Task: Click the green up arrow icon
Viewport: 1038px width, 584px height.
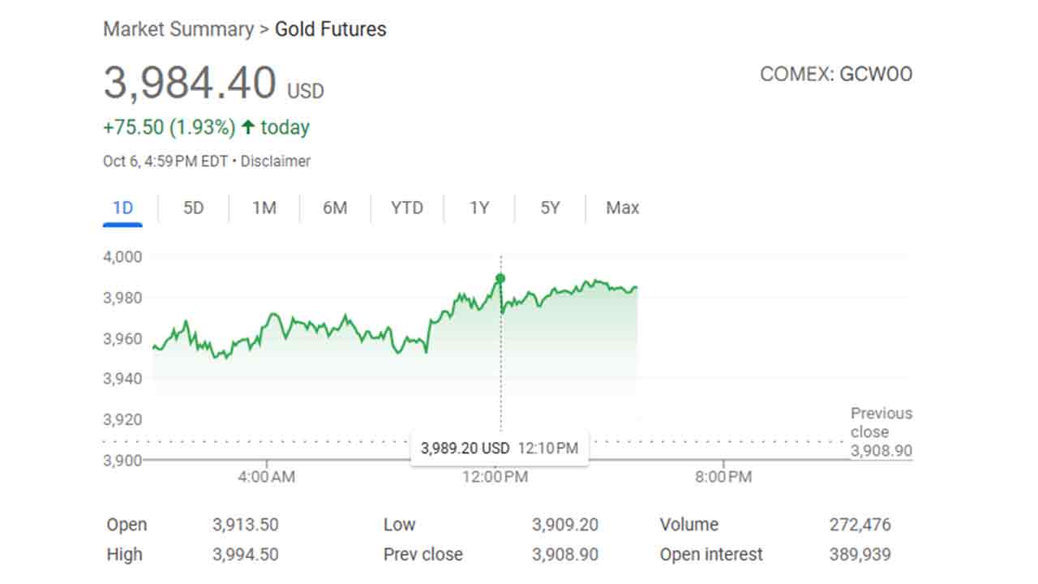Action: (x=248, y=127)
